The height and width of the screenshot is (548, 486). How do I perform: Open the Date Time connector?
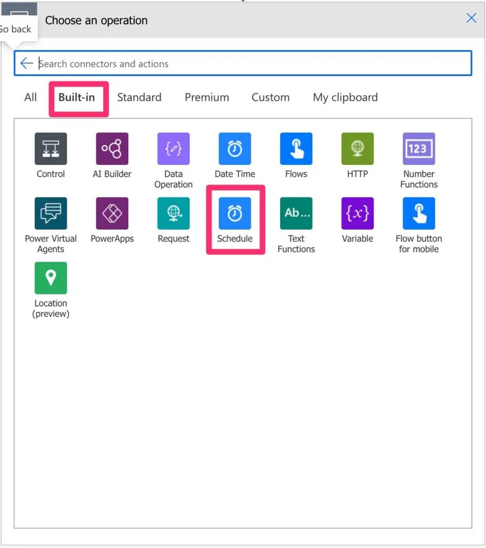coord(234,149)
